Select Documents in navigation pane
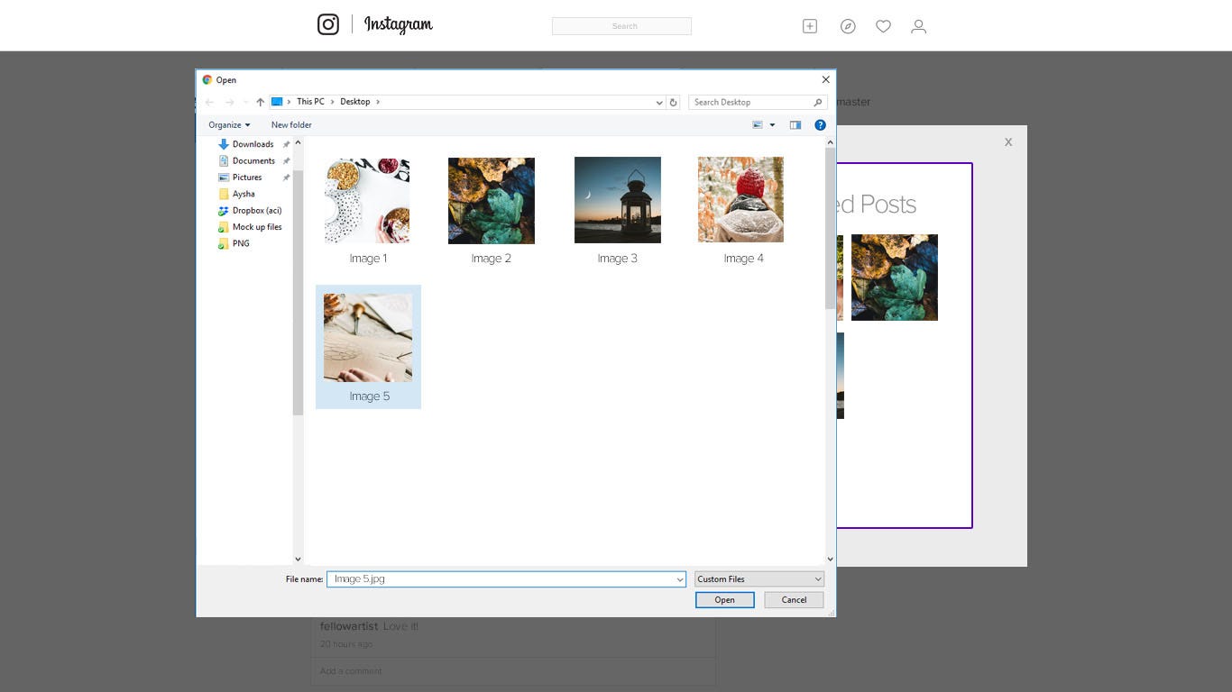Viewport: 1232px width, 692px height. pyautogui.click(x=253, y=160)
